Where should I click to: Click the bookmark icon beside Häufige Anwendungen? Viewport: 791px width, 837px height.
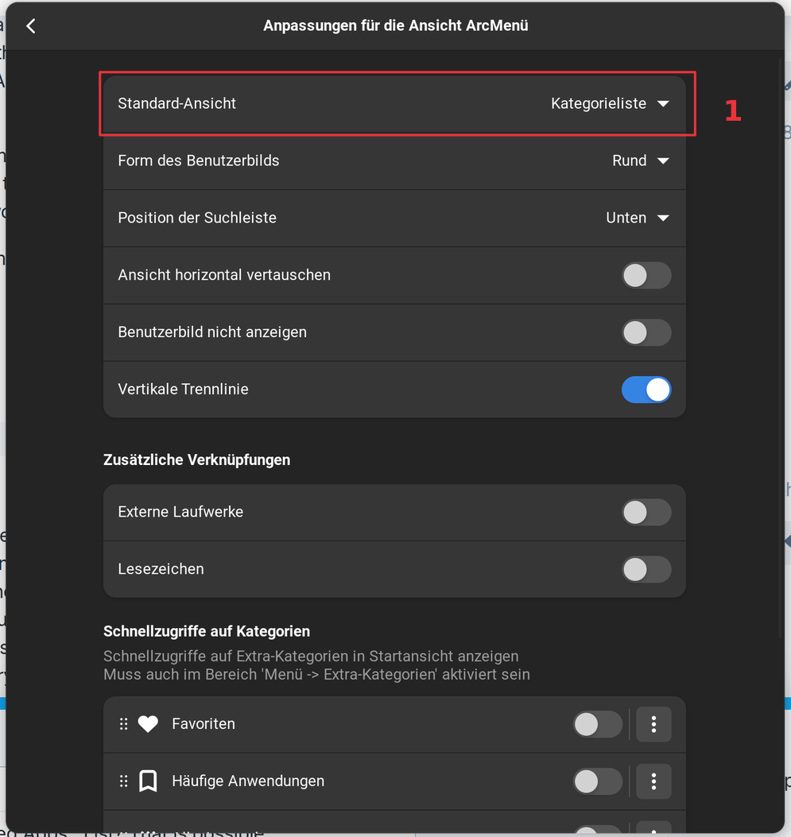(x=148, y=781)
